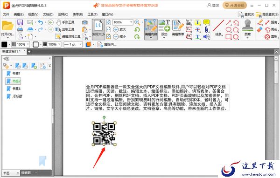The image size is (280, 178).
Task: Select the 线条 line drawing tool
Action: tap(218, 28)
